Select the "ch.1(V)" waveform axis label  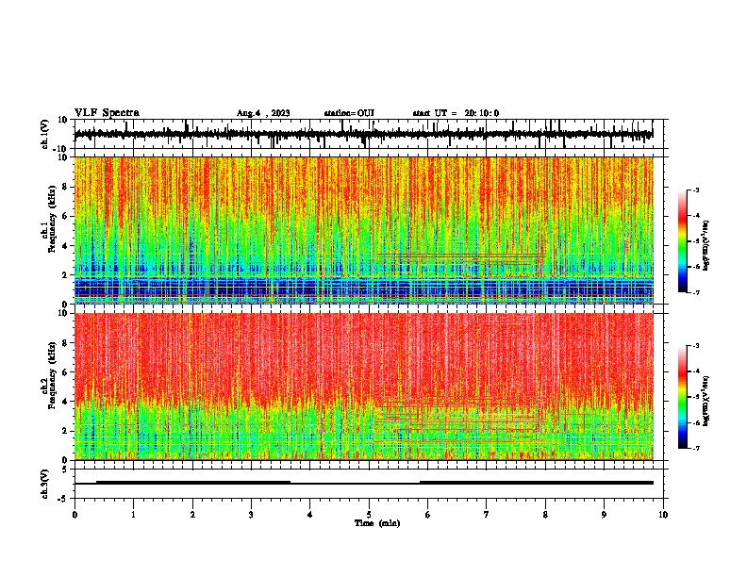[45, 134]
